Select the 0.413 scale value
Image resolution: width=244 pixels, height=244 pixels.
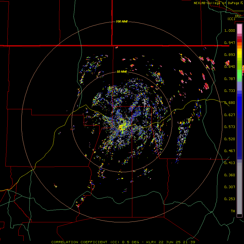[x=230, y=163]
